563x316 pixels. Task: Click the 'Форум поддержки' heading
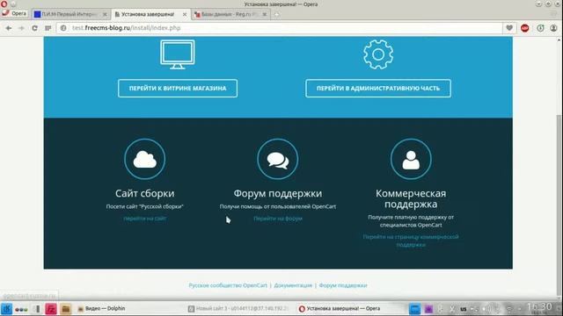pyautogui.click(x=278, y=193)
